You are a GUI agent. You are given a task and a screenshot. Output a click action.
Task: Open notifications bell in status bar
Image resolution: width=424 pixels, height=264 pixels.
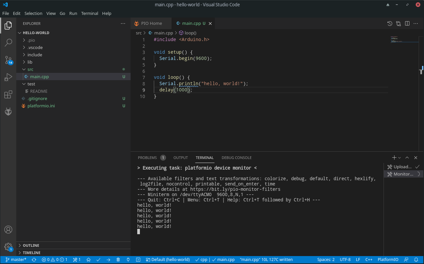[x=416, y=260]
